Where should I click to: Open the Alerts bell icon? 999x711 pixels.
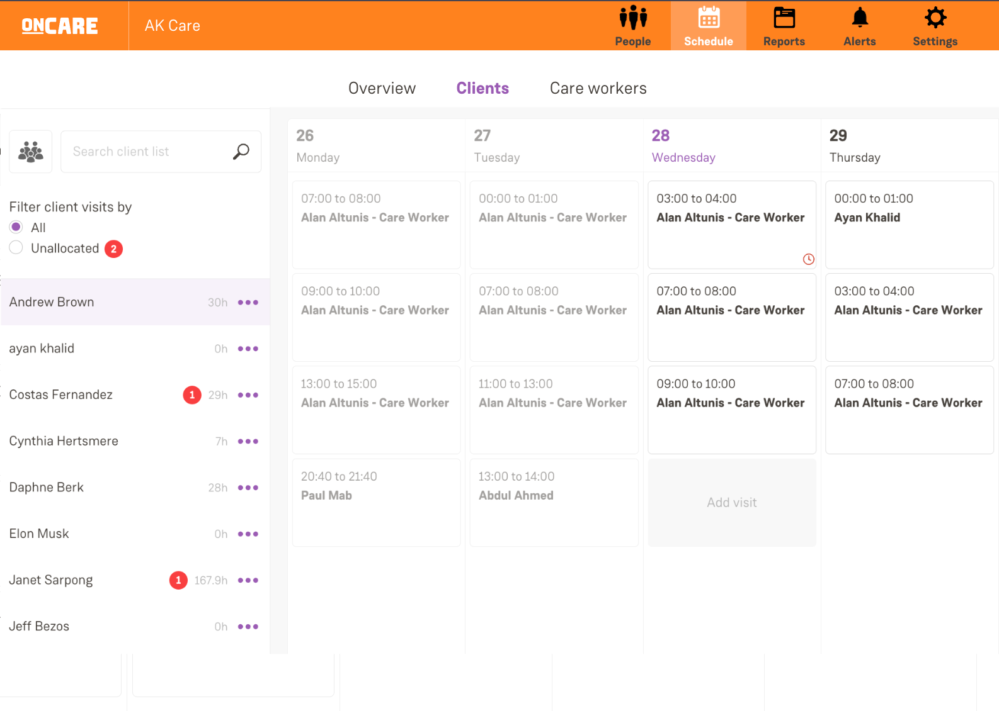point(859,18)
